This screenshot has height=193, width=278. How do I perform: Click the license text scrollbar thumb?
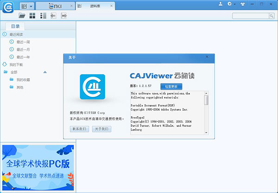206,100
